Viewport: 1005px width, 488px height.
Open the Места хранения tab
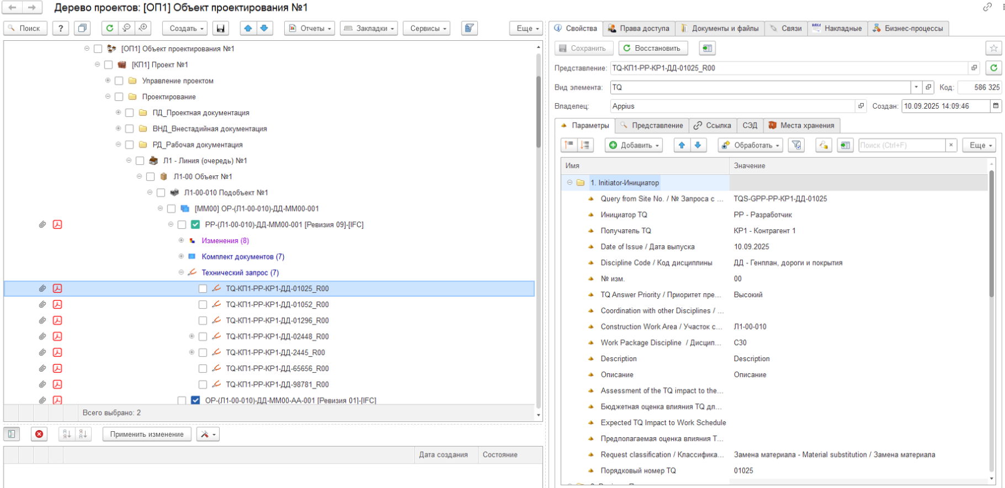[x=801, y=126]
